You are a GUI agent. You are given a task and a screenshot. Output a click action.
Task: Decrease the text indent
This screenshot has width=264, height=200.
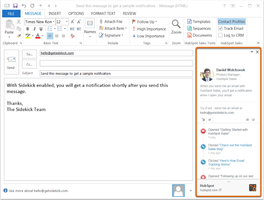click(72, 29)
